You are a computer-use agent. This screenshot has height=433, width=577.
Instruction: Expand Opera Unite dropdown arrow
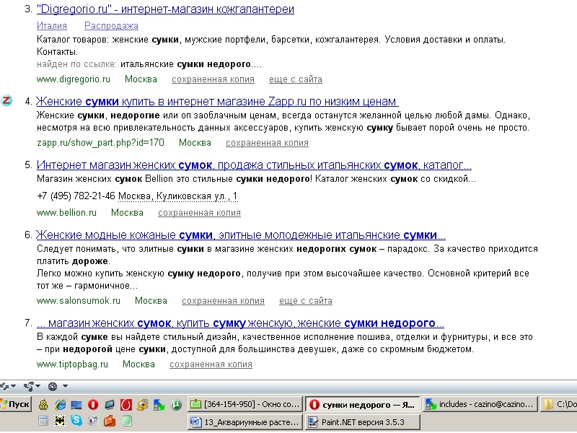click(x=38, y=386)
